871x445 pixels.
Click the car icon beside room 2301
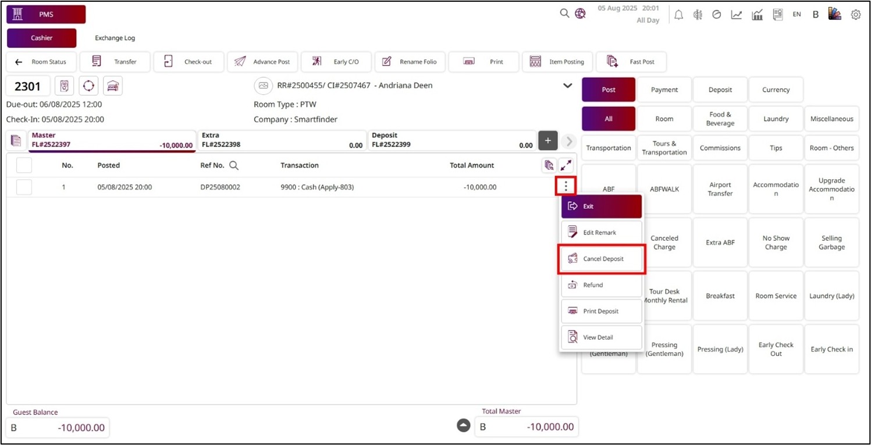tap(113, 86)
